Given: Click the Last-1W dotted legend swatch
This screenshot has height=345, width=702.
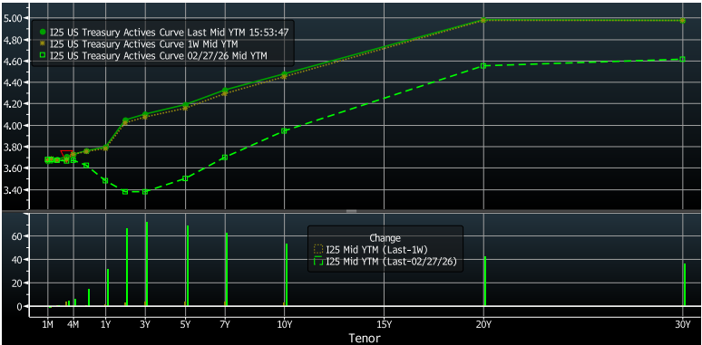Looking at the screenshot, I should pyautogui.click(x=318, y=249).
